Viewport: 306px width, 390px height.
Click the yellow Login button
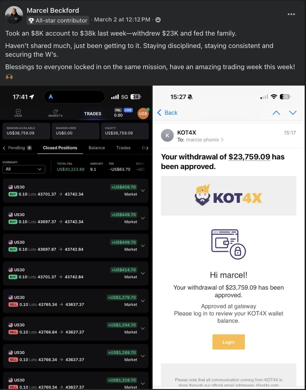(x=229, y=342)
